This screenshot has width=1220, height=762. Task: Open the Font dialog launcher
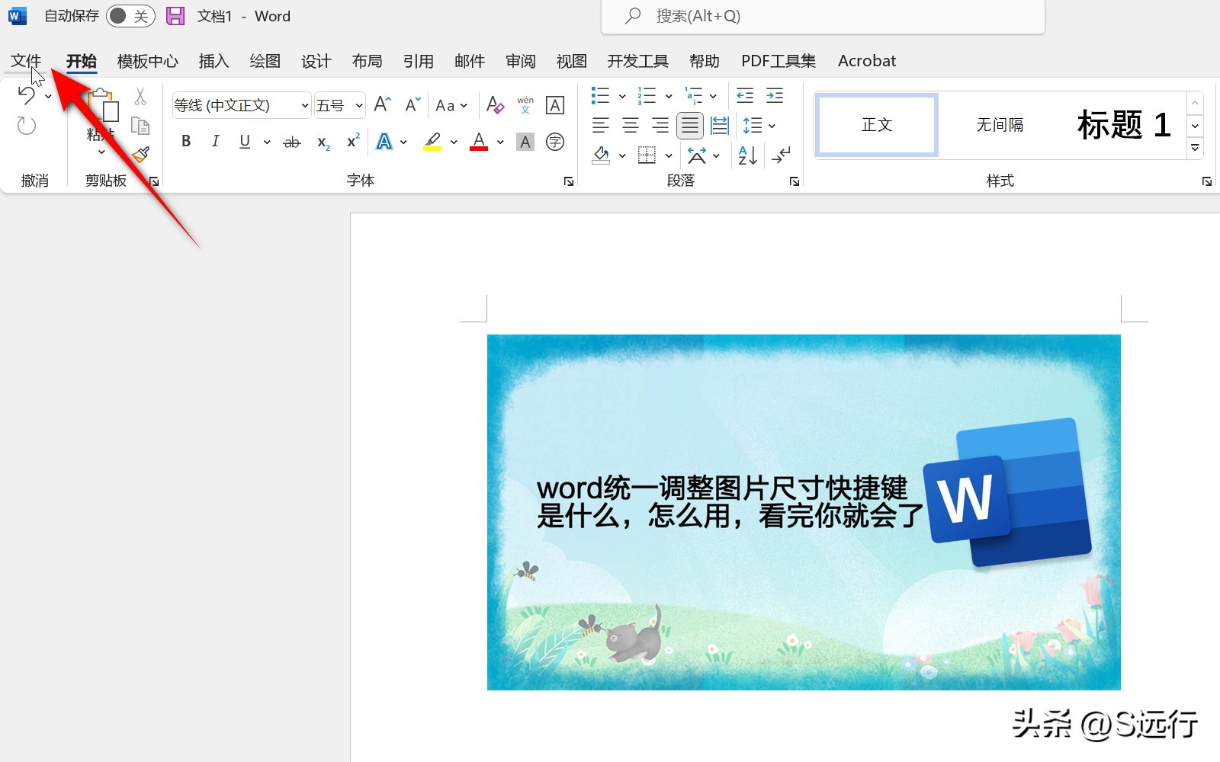coord(569,181)
